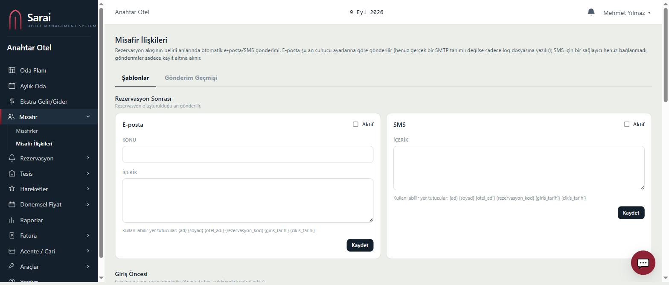
Task: Select the Şablonlar tab
Action: [x=135, y=78]
